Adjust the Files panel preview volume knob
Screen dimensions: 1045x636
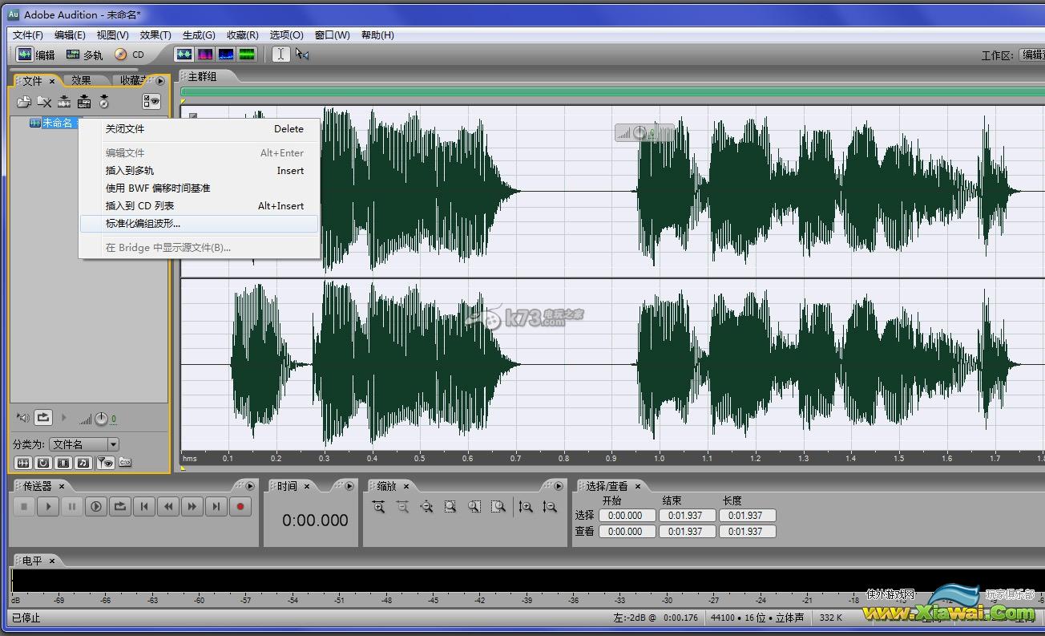point(101,419)
